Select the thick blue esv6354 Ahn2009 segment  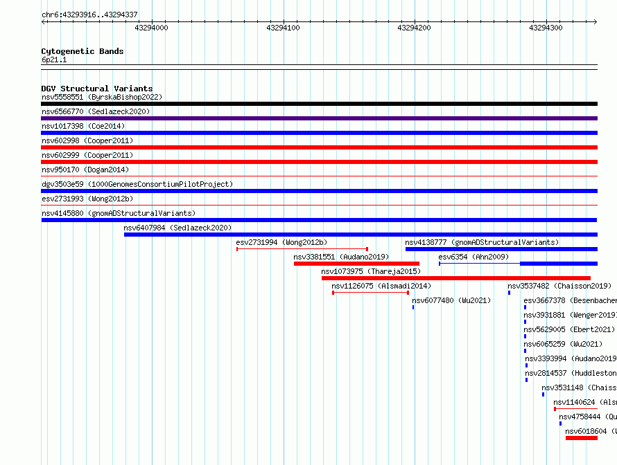pos(559,264)
